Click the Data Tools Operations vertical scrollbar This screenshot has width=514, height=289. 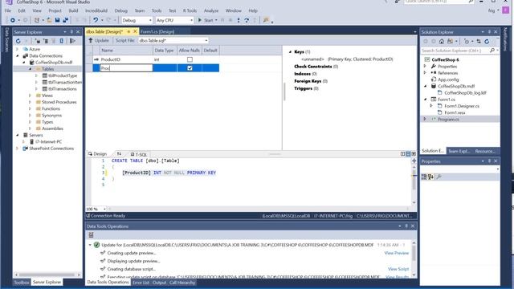pos(414,258)
